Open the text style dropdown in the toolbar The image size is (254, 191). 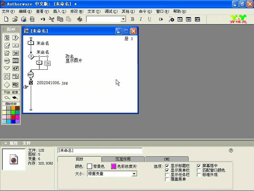(123, 19)
